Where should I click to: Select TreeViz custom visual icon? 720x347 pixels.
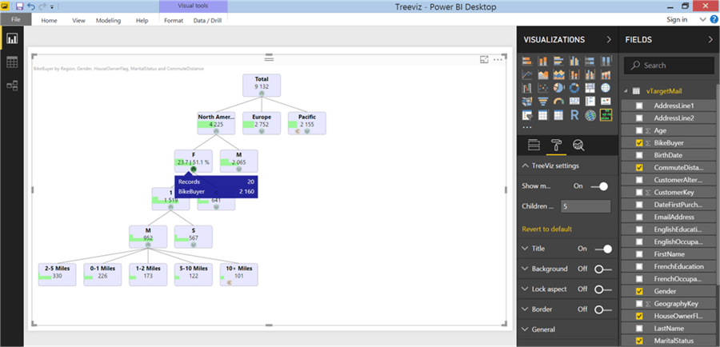coord(606,115)
